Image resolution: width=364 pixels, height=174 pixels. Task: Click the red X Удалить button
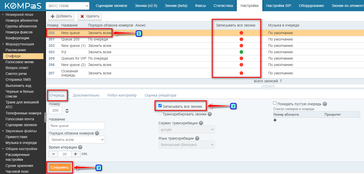click(x=89, y=16)
